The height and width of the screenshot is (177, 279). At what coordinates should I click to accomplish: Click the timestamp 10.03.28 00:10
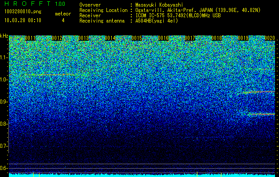point(23,20)
